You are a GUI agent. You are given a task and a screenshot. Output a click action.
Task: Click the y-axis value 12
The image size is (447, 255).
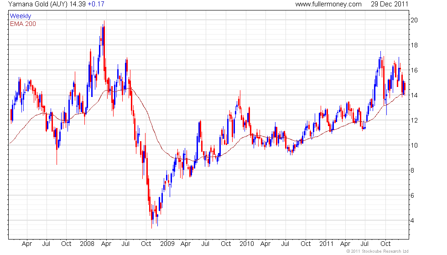414,120
